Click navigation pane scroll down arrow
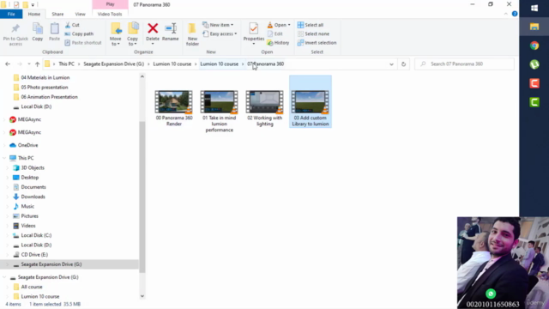The width and height of the screenshot is (549, 309). (142, 296)
